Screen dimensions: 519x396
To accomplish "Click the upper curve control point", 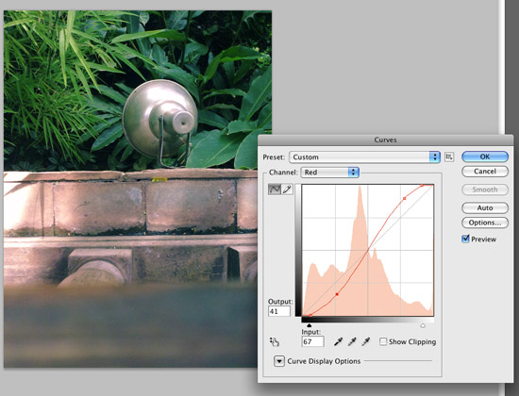I will pos(405,199).
